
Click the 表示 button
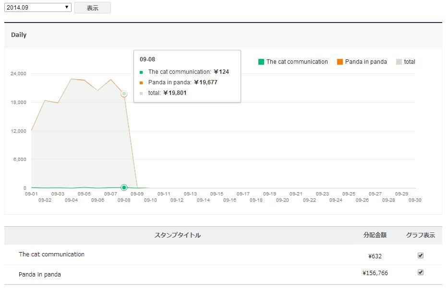[x=93, y=8]
